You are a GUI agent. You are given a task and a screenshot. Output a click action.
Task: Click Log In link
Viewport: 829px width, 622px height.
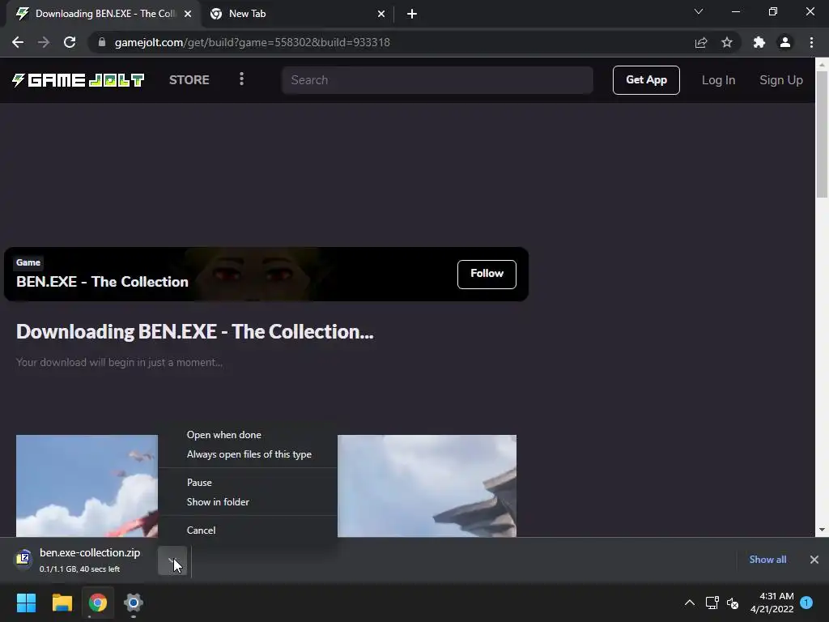(718, 80)
